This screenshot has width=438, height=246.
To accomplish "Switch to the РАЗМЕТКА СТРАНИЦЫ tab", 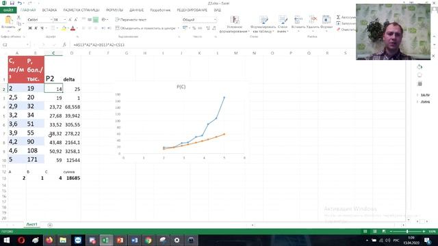I will pos(81,10).
